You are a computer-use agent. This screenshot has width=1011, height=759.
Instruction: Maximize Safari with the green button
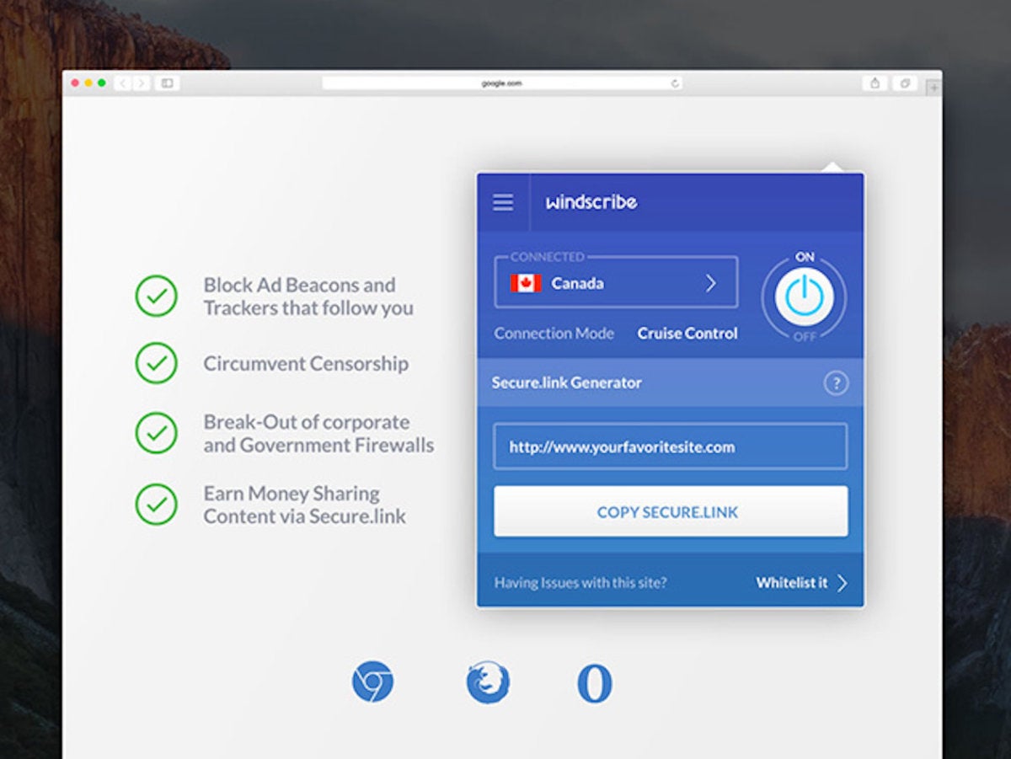click(102, 83)
